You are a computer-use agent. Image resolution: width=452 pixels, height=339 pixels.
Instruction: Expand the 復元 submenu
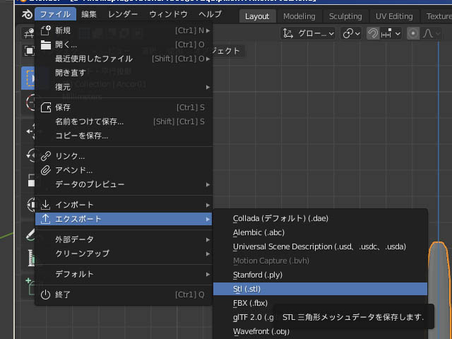124,87
